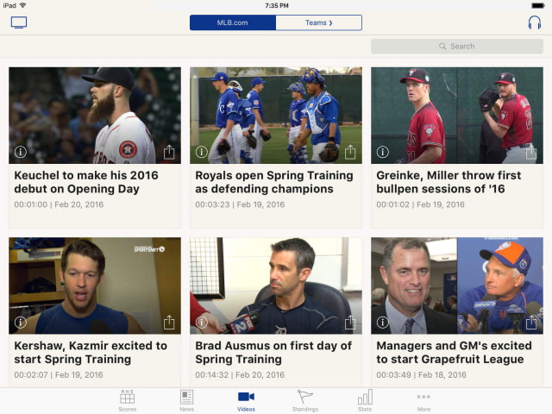Viewport: 552px width, 414px height.
Task: Play the Kershaw video thumbnail
Action: pyautogui.click(x=95, y=285)
